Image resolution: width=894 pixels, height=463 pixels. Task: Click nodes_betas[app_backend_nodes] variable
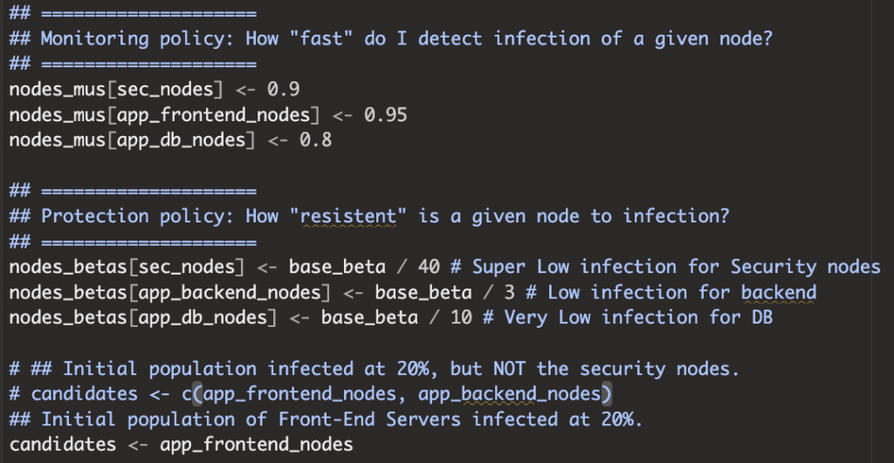coord(170,293)
